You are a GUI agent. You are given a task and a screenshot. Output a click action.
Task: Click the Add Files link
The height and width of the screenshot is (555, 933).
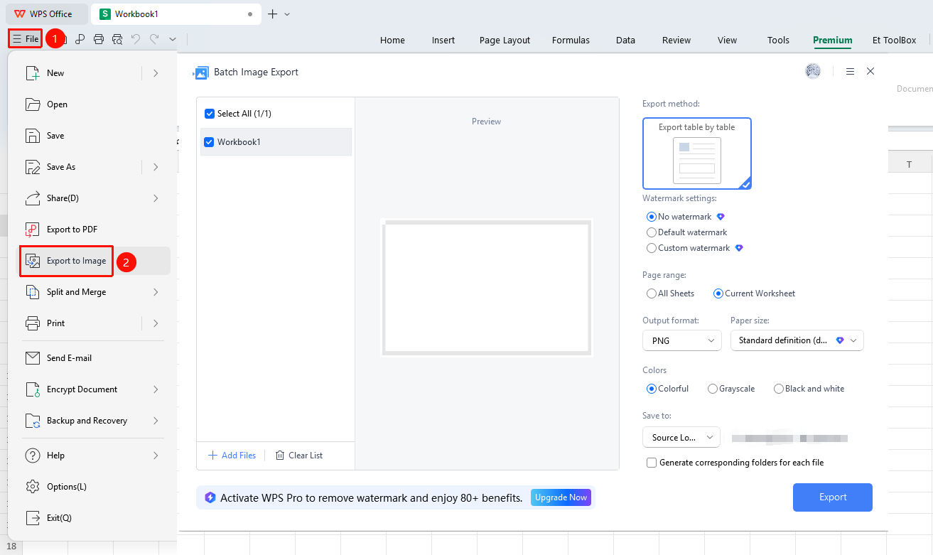(x=232, y=456)
